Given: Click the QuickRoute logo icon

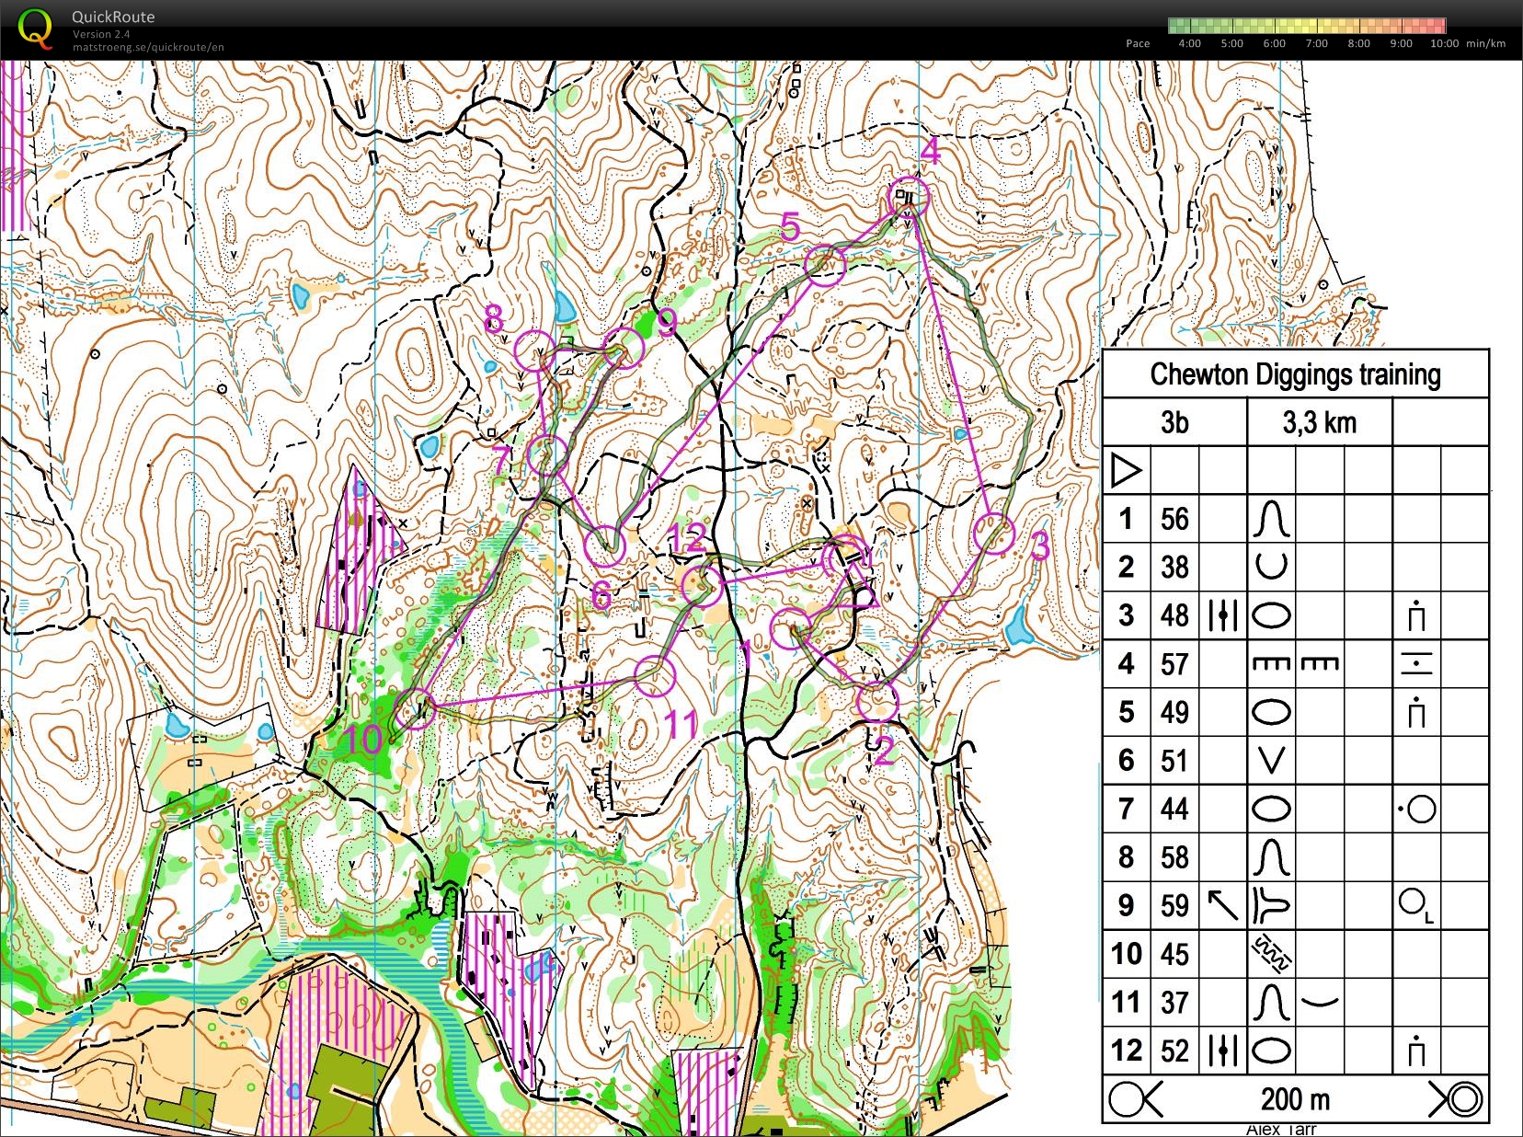Looking at the screenshot, I should pos(35,29).
